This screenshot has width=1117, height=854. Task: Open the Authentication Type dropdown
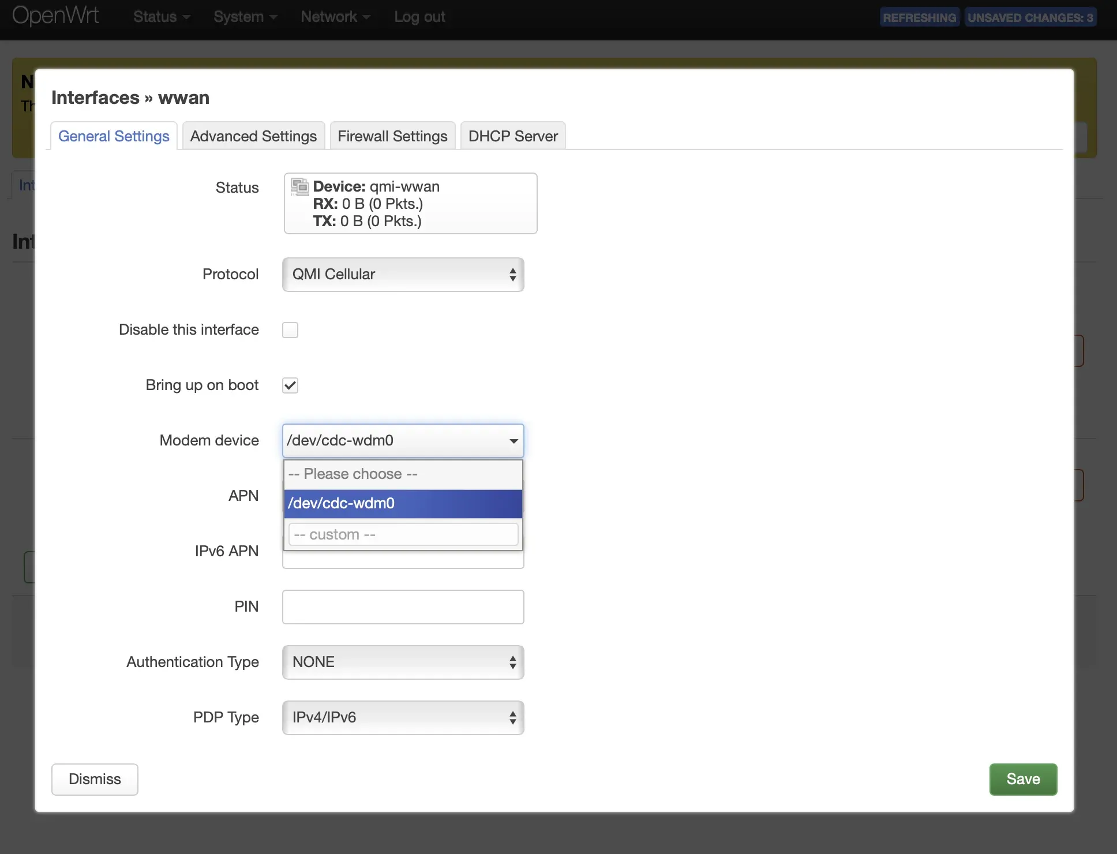tap(403, 662)
